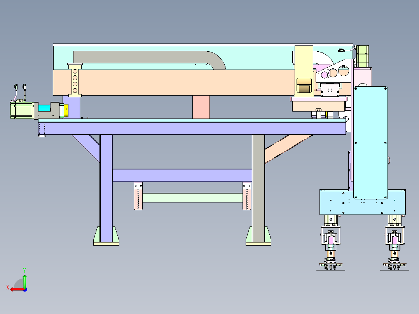Image resolution: width=419 pixels, height=314 pixels.
Task: Select the purple crossbar between the legs
Action: point(182,175)
